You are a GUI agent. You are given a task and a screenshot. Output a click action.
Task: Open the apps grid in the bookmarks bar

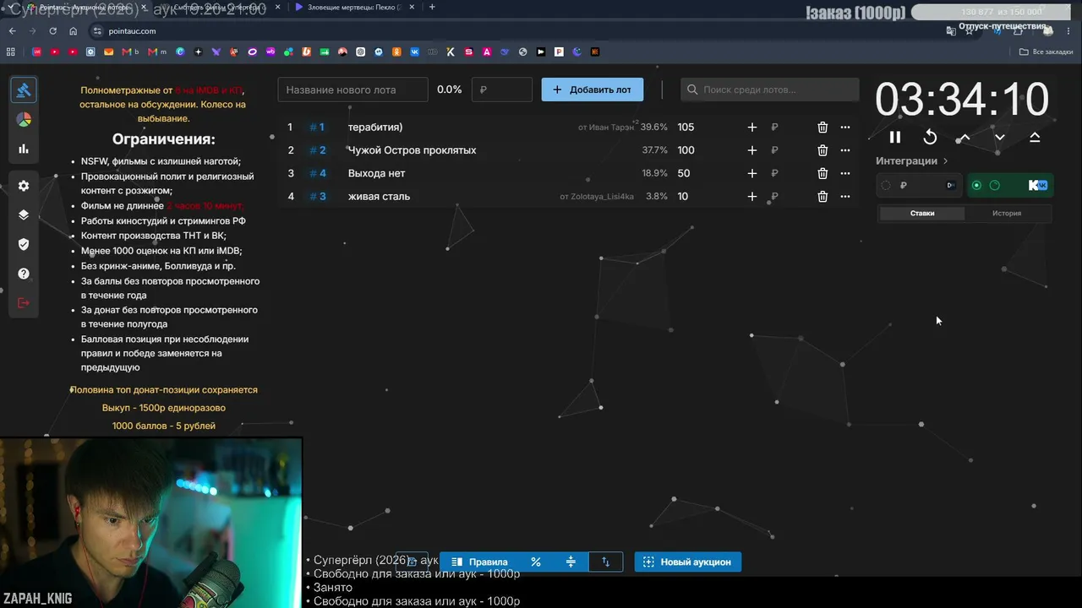tap(11, 52)
